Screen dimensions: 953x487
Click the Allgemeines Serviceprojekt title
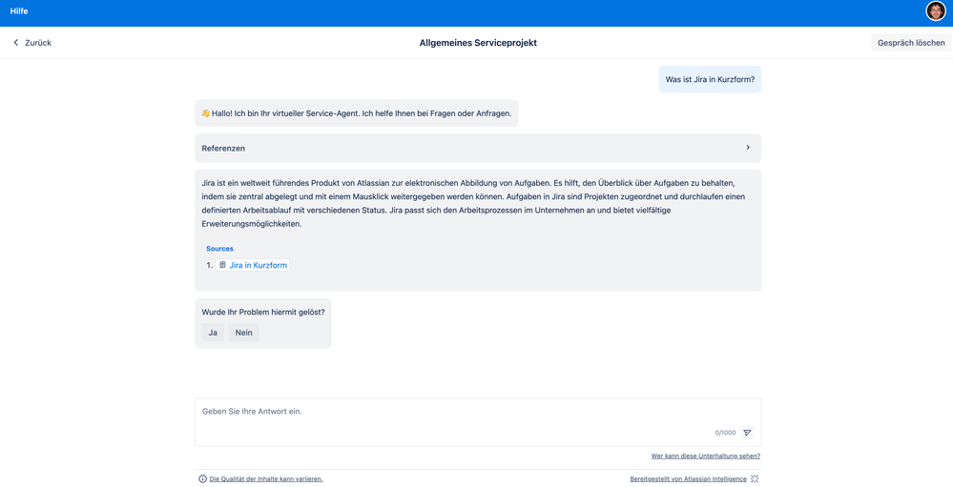tap(478, 43)
